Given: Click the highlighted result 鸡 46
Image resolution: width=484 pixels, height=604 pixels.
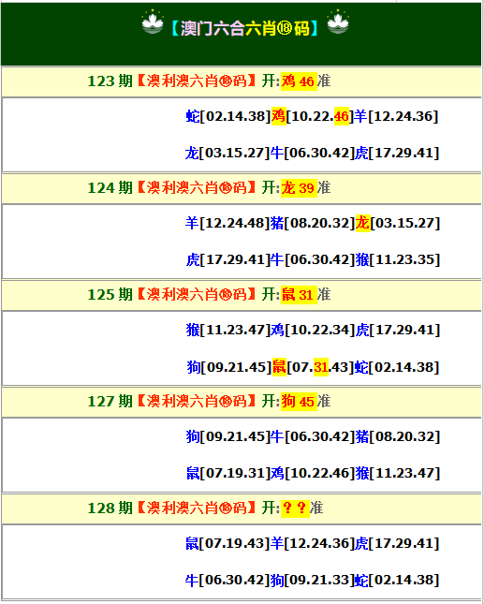Looking at the screenshot, I should pos(299,81).
